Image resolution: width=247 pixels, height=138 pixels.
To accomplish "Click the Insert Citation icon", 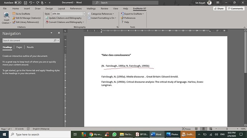I will tap(6, 15).
